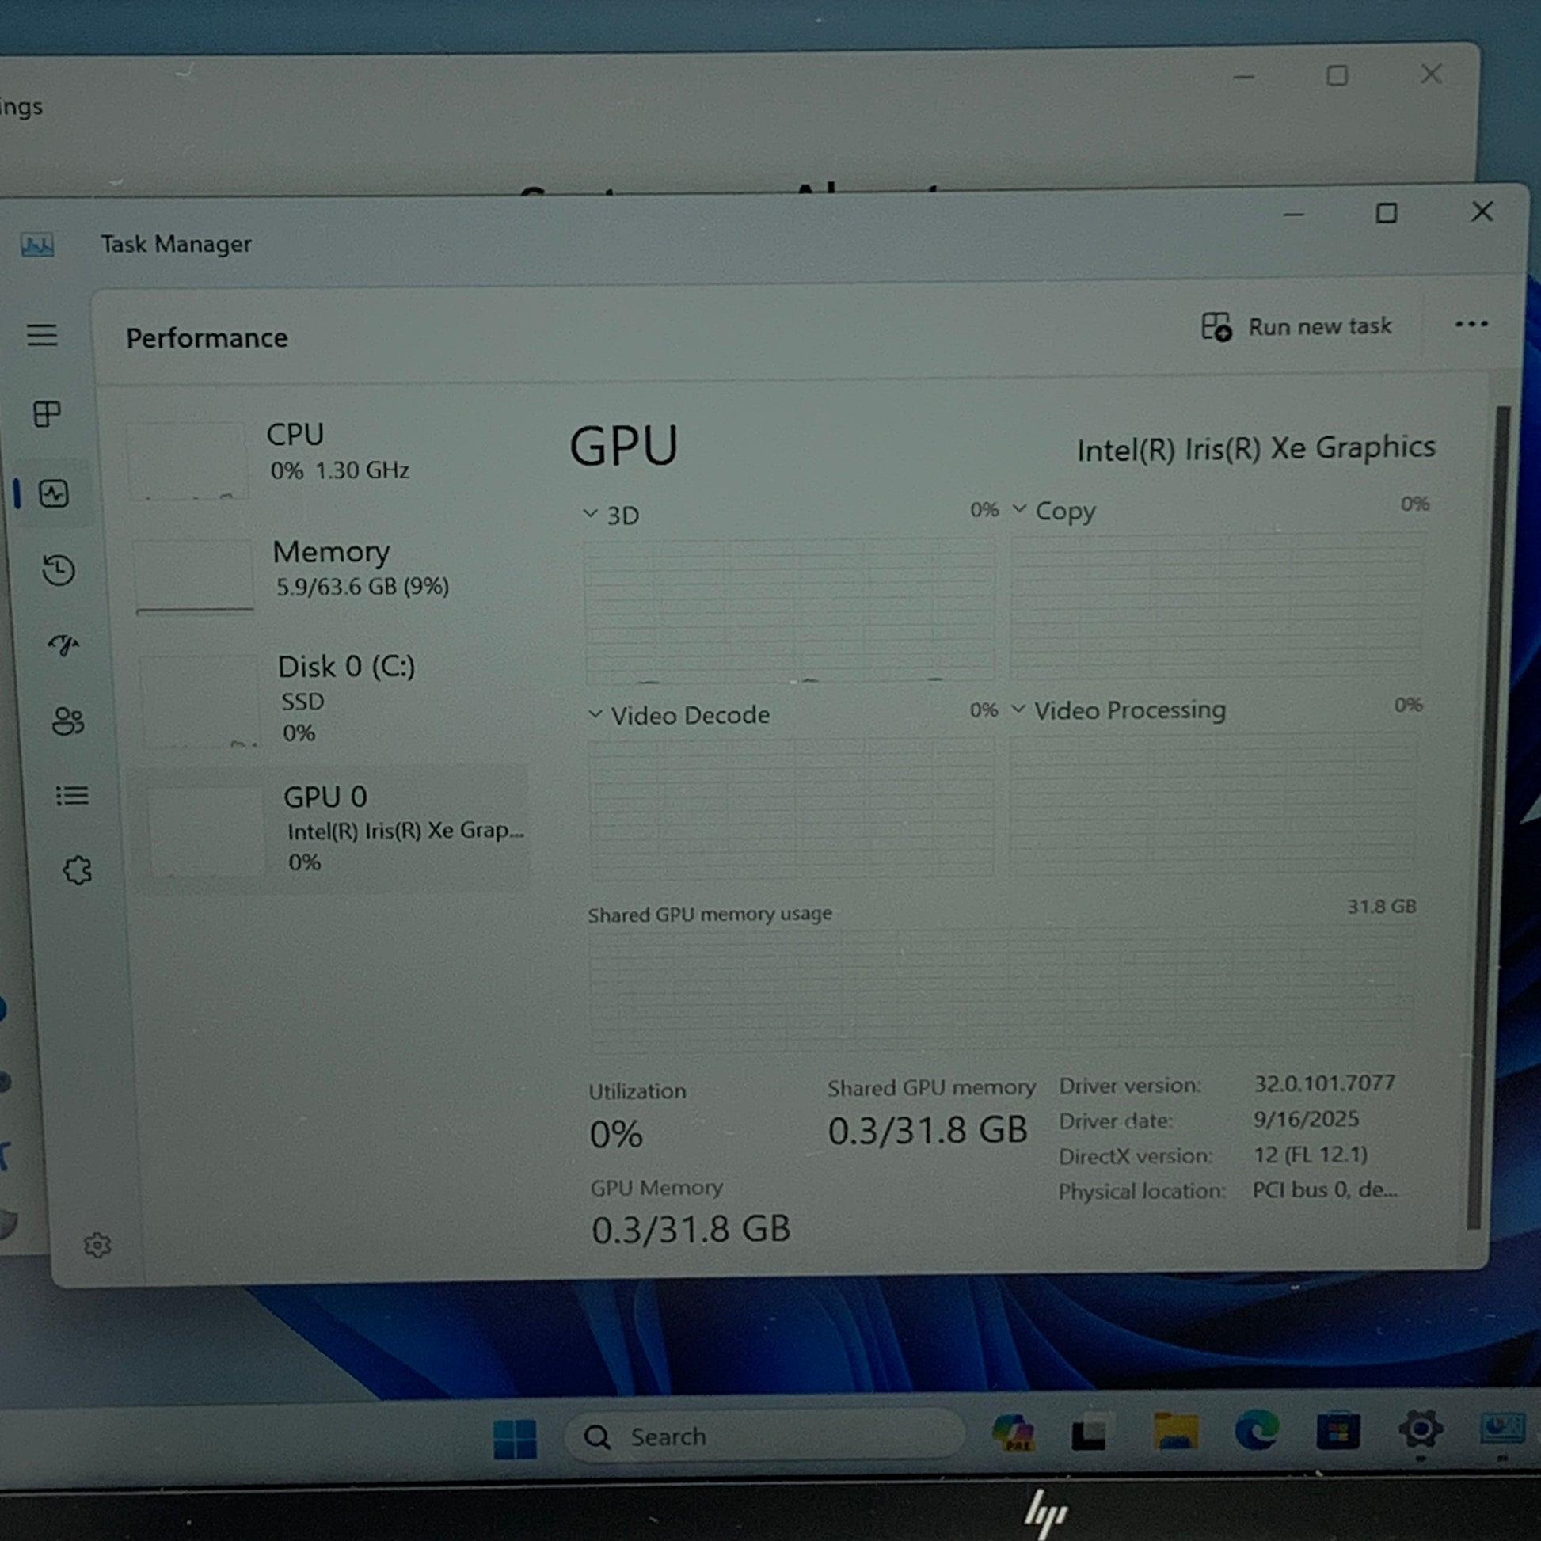The height and width of the screenshot is (1541, 1541).
Task: Toggle the hamburger navigation menu
Action: 41,335
